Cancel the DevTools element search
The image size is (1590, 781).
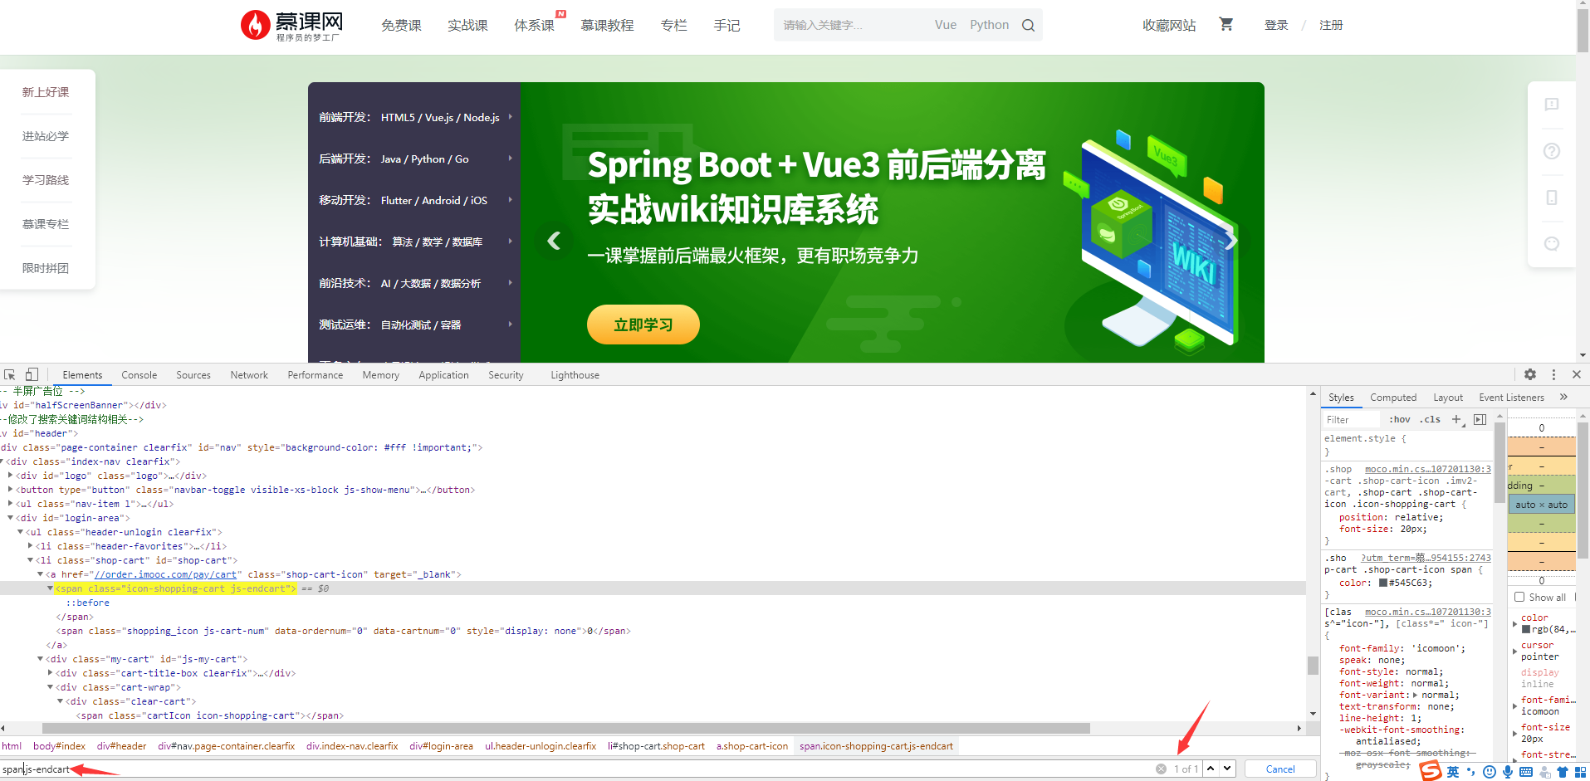(1280, 769)
